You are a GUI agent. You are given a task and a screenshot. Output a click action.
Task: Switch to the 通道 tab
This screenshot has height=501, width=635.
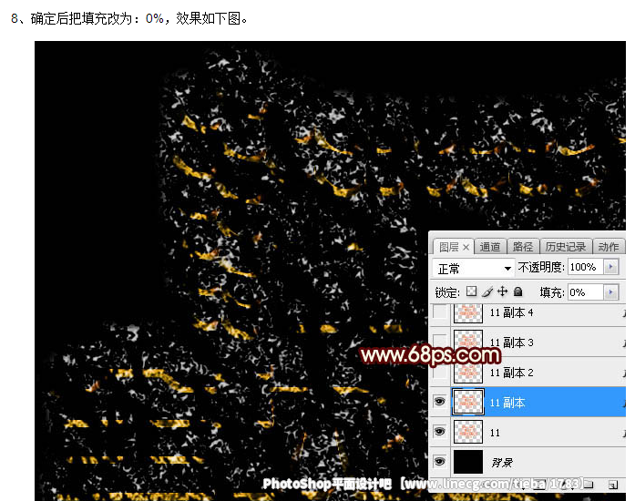(490, 247)
